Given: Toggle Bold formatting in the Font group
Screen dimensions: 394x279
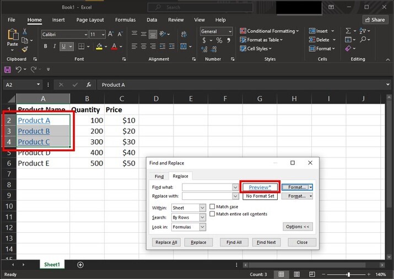Looking at the screenshot, I should pos(45,47).
